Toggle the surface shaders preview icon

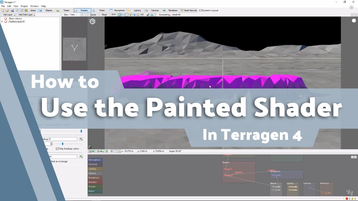coord(119,15)
